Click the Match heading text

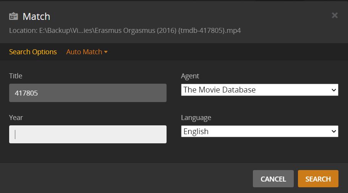click(36, 16)
